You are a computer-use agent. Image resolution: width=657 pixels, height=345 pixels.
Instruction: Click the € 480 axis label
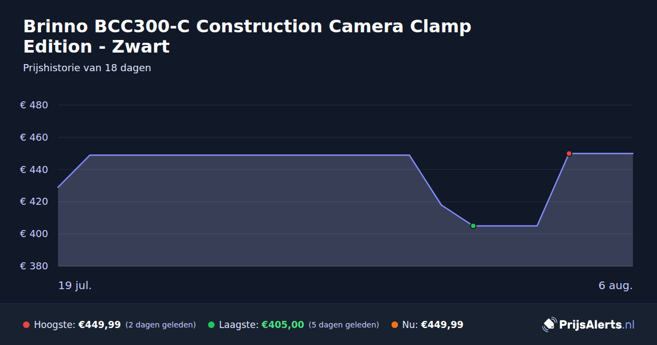34,105
